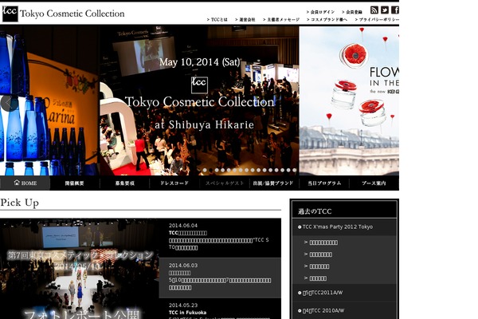The height and width of the screenshot is (319, 478).
Task: Open the 運営会社 link
Action: [x=245, y=19]
